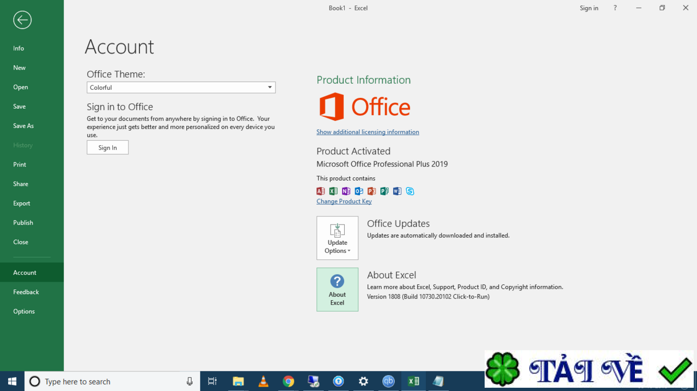The width and height of the screenshot is (697, 391).
Task: Click the Sign In button
Action: click(107, 147)
